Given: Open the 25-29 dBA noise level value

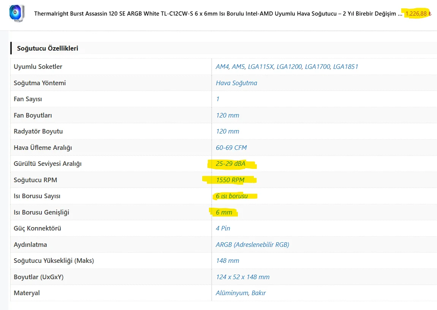Looking at the screenshot, I should pos(231,164).
